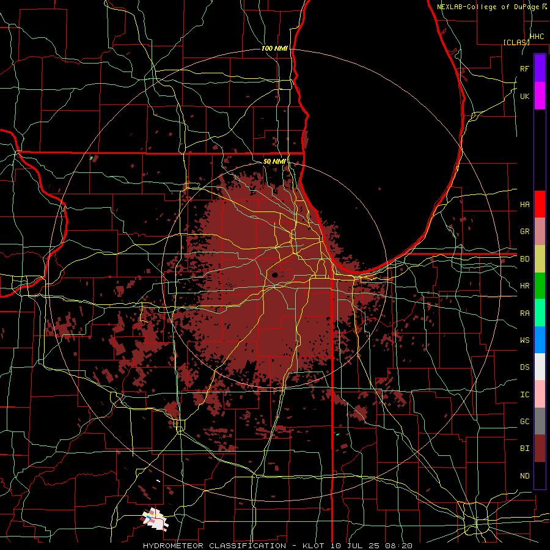The width and height of the screenshot is (550, 550).
Task: Click the [CLAS] units label
Action: click(516, 42)
